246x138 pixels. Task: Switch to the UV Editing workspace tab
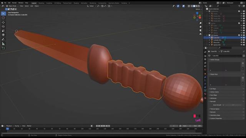(x=57, y=3)
